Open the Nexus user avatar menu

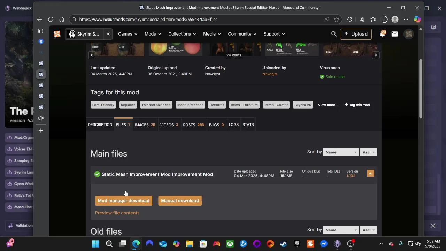(408, 34)
